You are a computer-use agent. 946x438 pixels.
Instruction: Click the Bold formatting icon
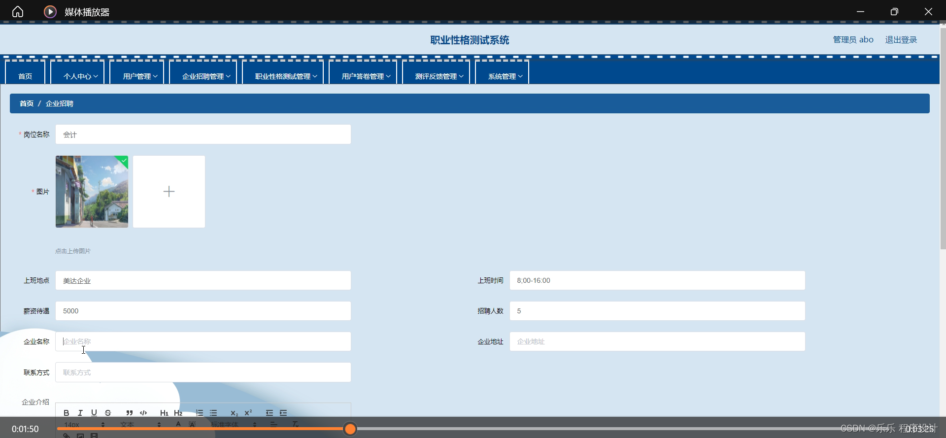[67, 413]
